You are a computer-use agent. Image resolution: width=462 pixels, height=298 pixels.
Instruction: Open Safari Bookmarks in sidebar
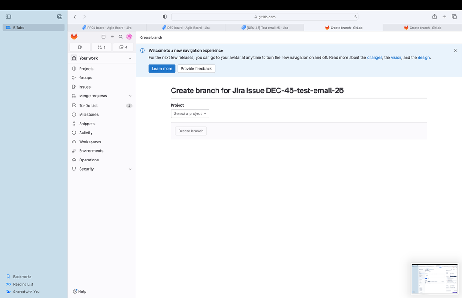(22, 276)
